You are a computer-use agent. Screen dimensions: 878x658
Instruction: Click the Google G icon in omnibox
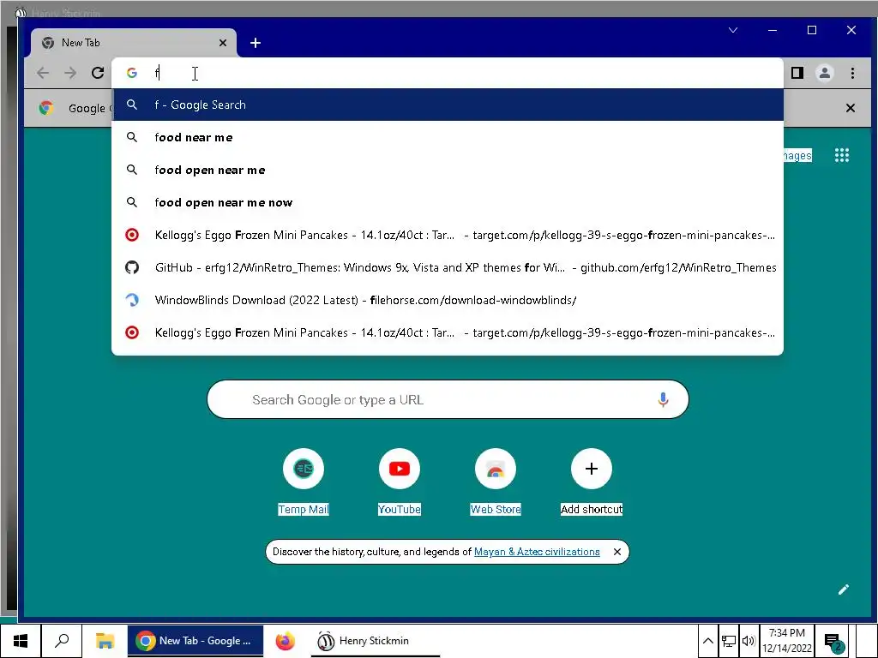point(132,73)
